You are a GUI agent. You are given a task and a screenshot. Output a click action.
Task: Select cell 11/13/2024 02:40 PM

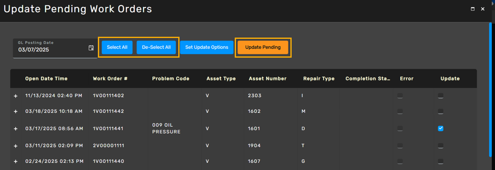click(x=54, y=96)
